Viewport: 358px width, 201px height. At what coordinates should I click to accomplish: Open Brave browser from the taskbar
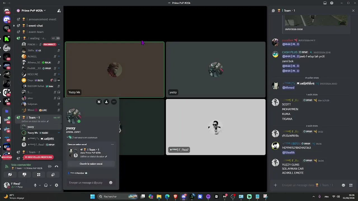coord(175,197)
